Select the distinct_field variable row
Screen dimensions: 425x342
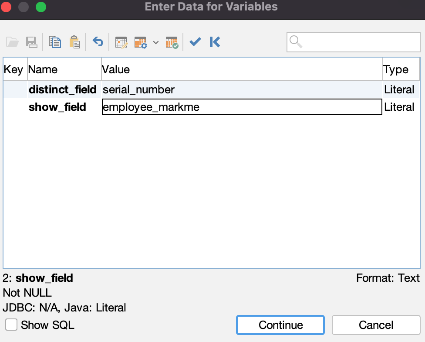[x=62, y=89]
